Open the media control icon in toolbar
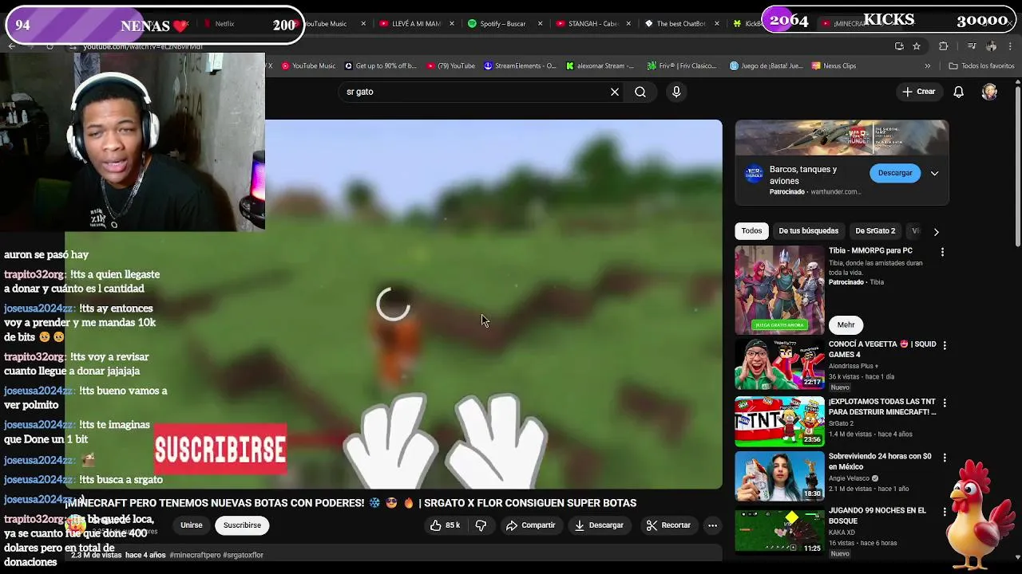 [x=972, y=46]
